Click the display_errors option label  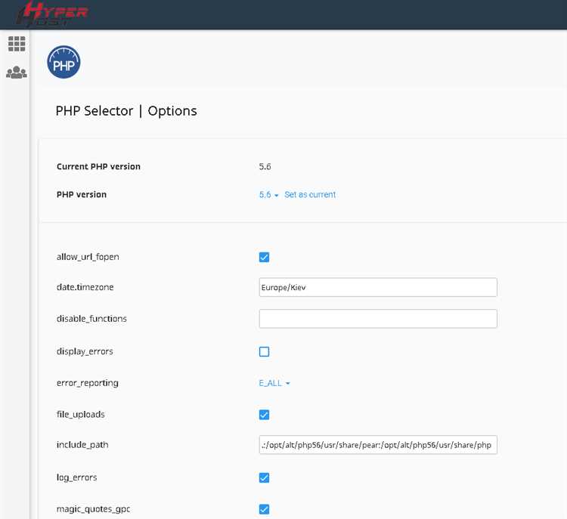(x=85, y=351)
